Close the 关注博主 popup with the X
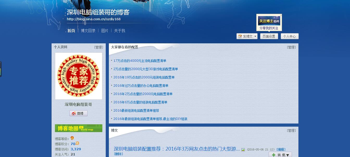The image size is (350, 157). (281, 15)
